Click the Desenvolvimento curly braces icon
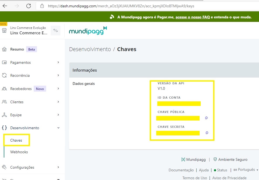259x180 pixels. [4, 128]
